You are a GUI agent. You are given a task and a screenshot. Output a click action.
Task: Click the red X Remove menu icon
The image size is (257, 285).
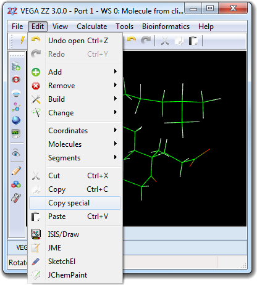pos(36,86)
